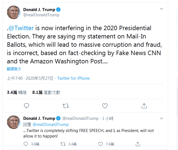Retweet the FREE SPEECH reply tweet
Screen dimensions: 178x150
coord(63,144)
